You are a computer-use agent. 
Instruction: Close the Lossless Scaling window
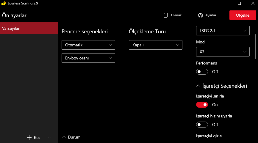click(253, 3)
